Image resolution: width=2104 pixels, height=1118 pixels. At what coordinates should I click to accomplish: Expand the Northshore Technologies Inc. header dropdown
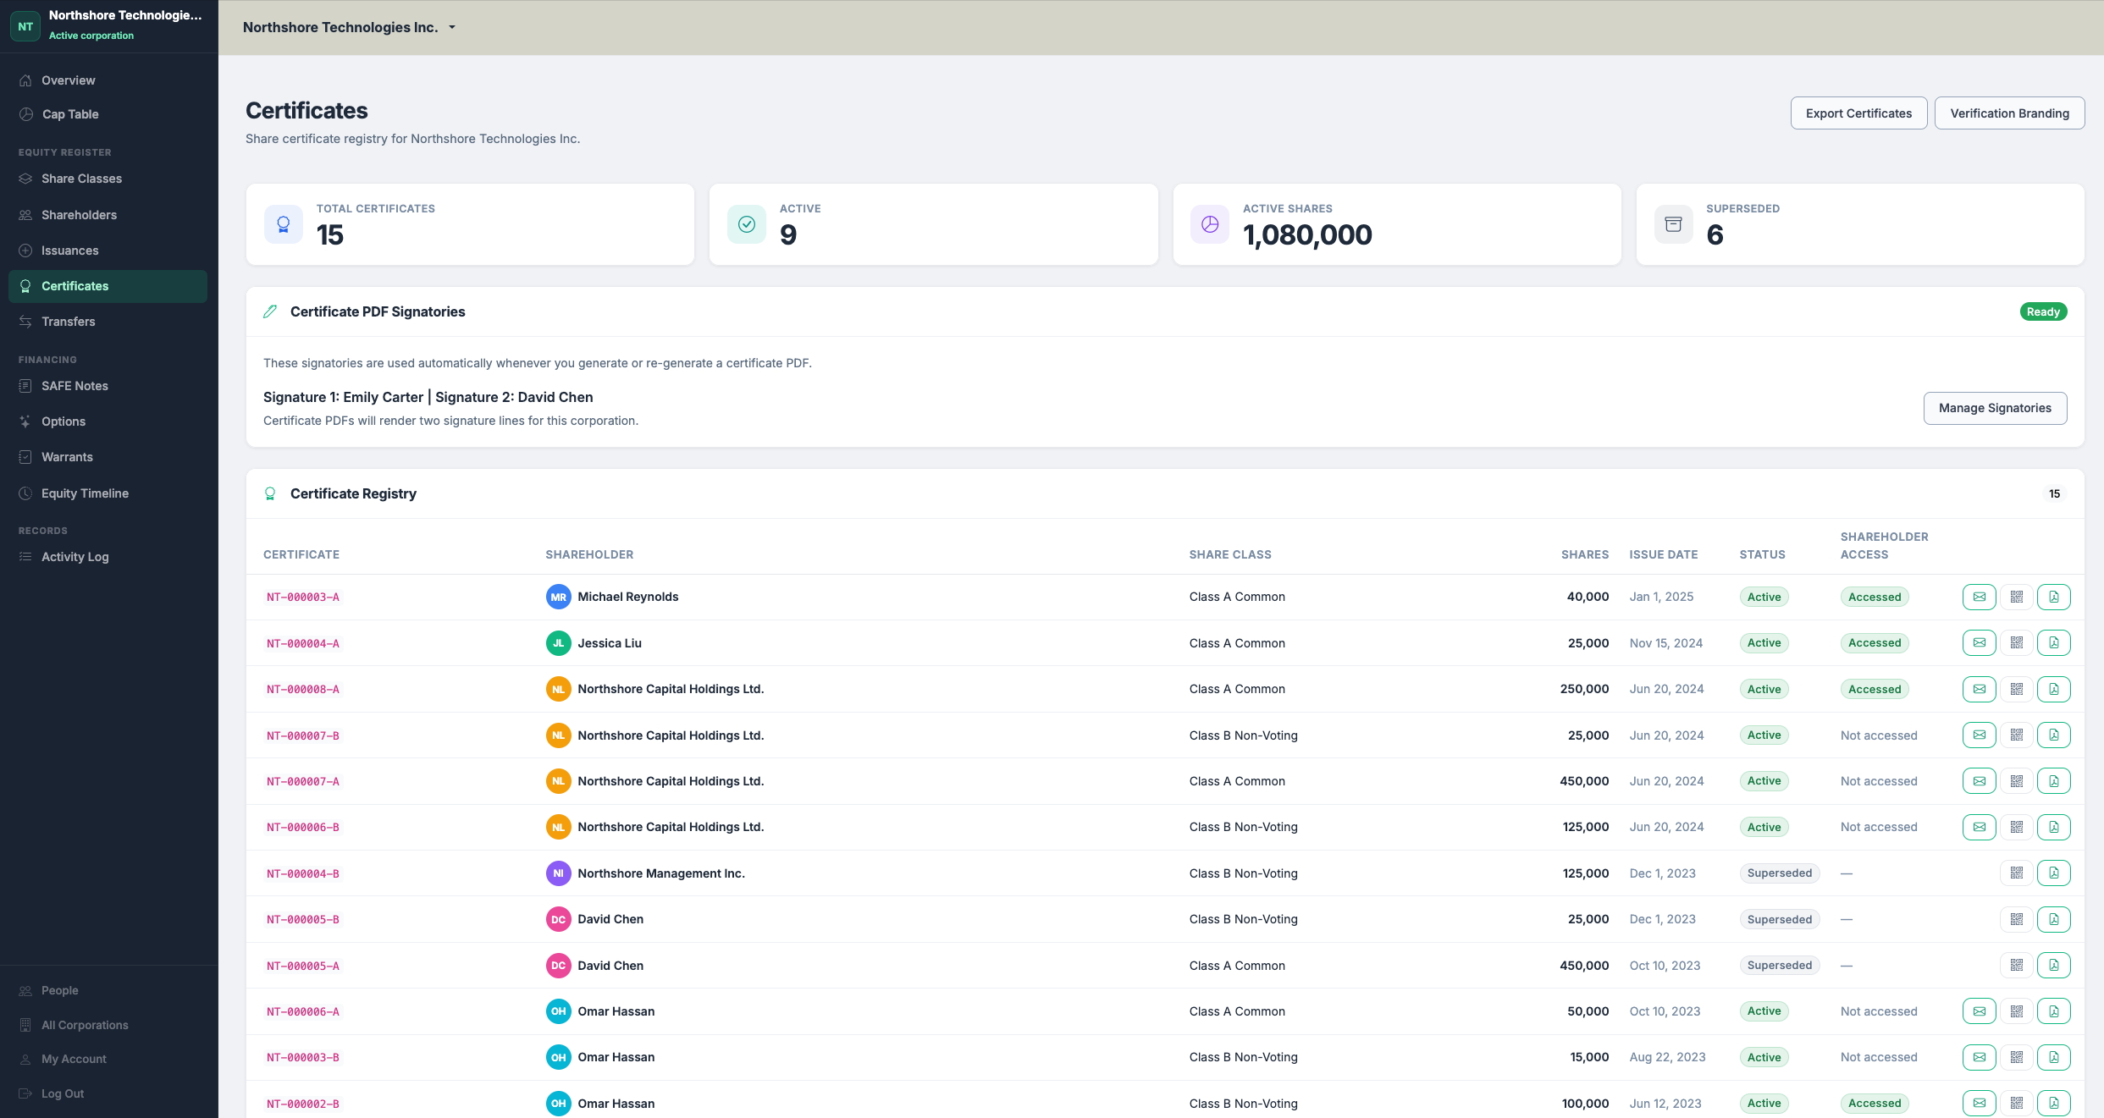coord(453,27)
